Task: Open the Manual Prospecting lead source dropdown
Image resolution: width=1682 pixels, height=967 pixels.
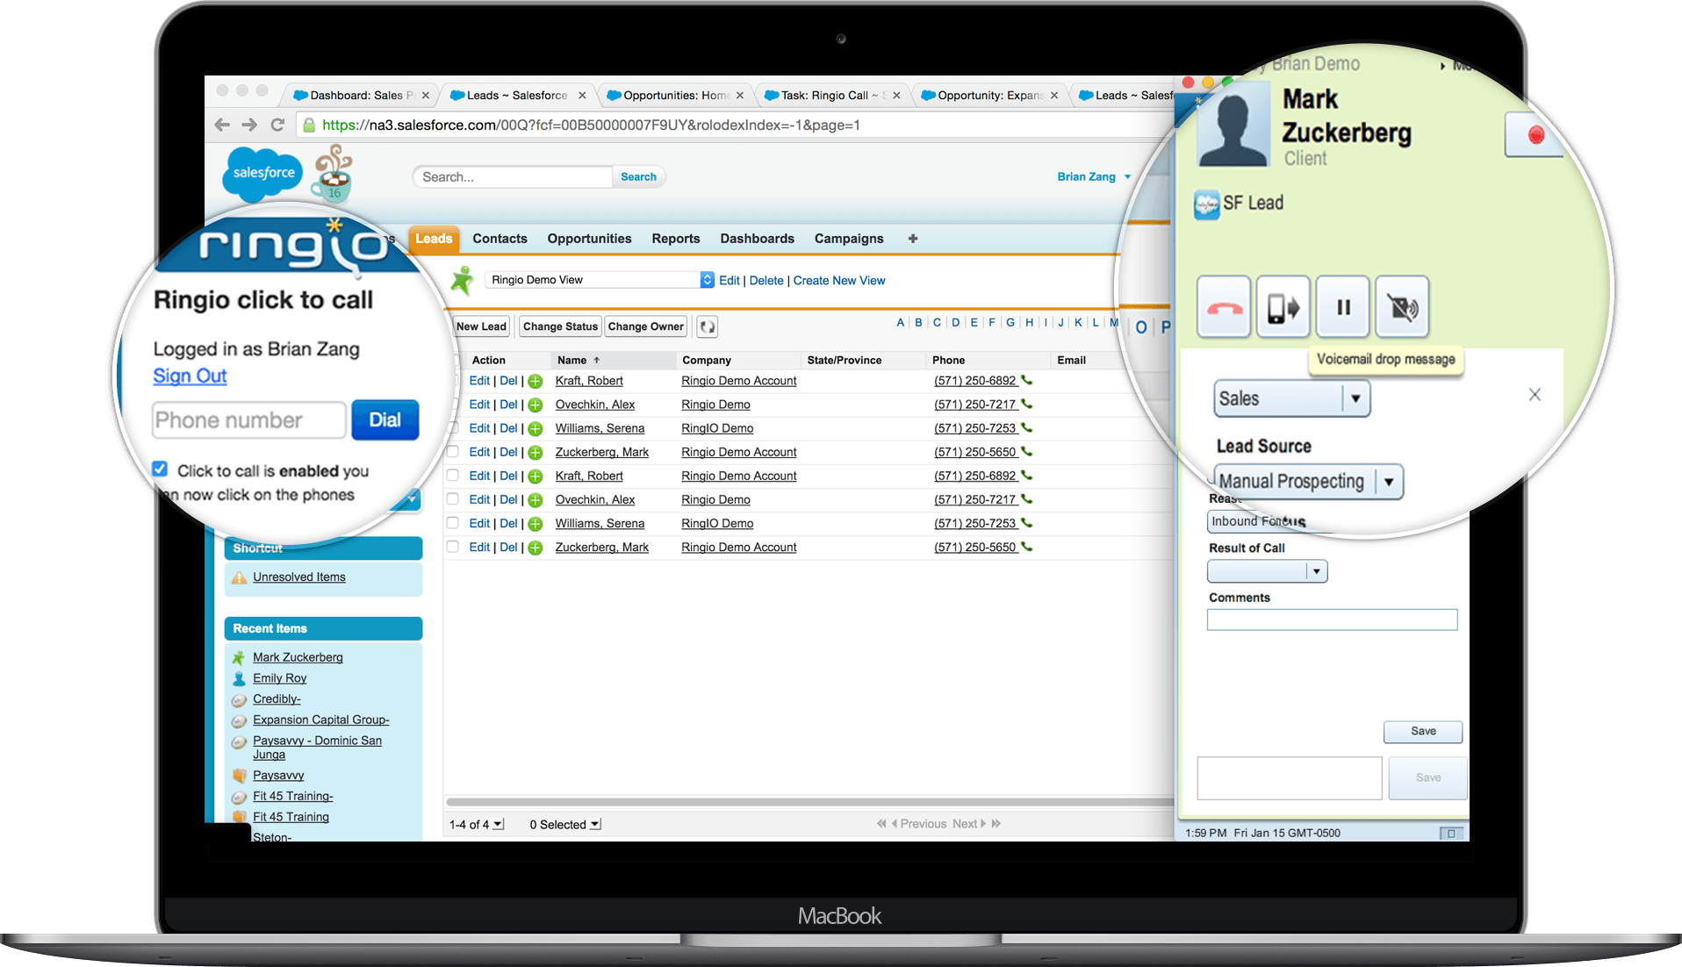Action: pos(1309,482)
